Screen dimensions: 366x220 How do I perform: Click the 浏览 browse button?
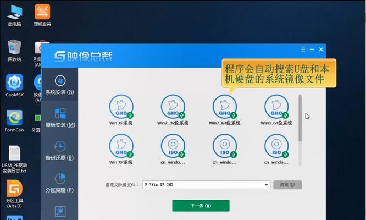(287, 185)
